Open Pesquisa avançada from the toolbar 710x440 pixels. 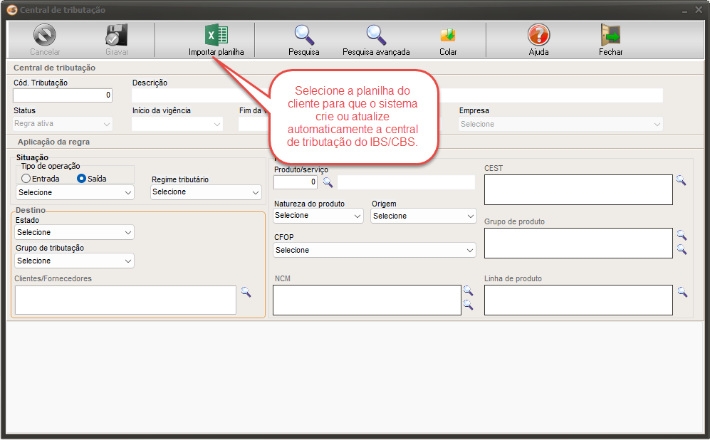point(375,34)
